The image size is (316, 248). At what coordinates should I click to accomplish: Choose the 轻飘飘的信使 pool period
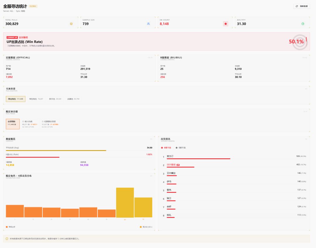click(49, 124)
